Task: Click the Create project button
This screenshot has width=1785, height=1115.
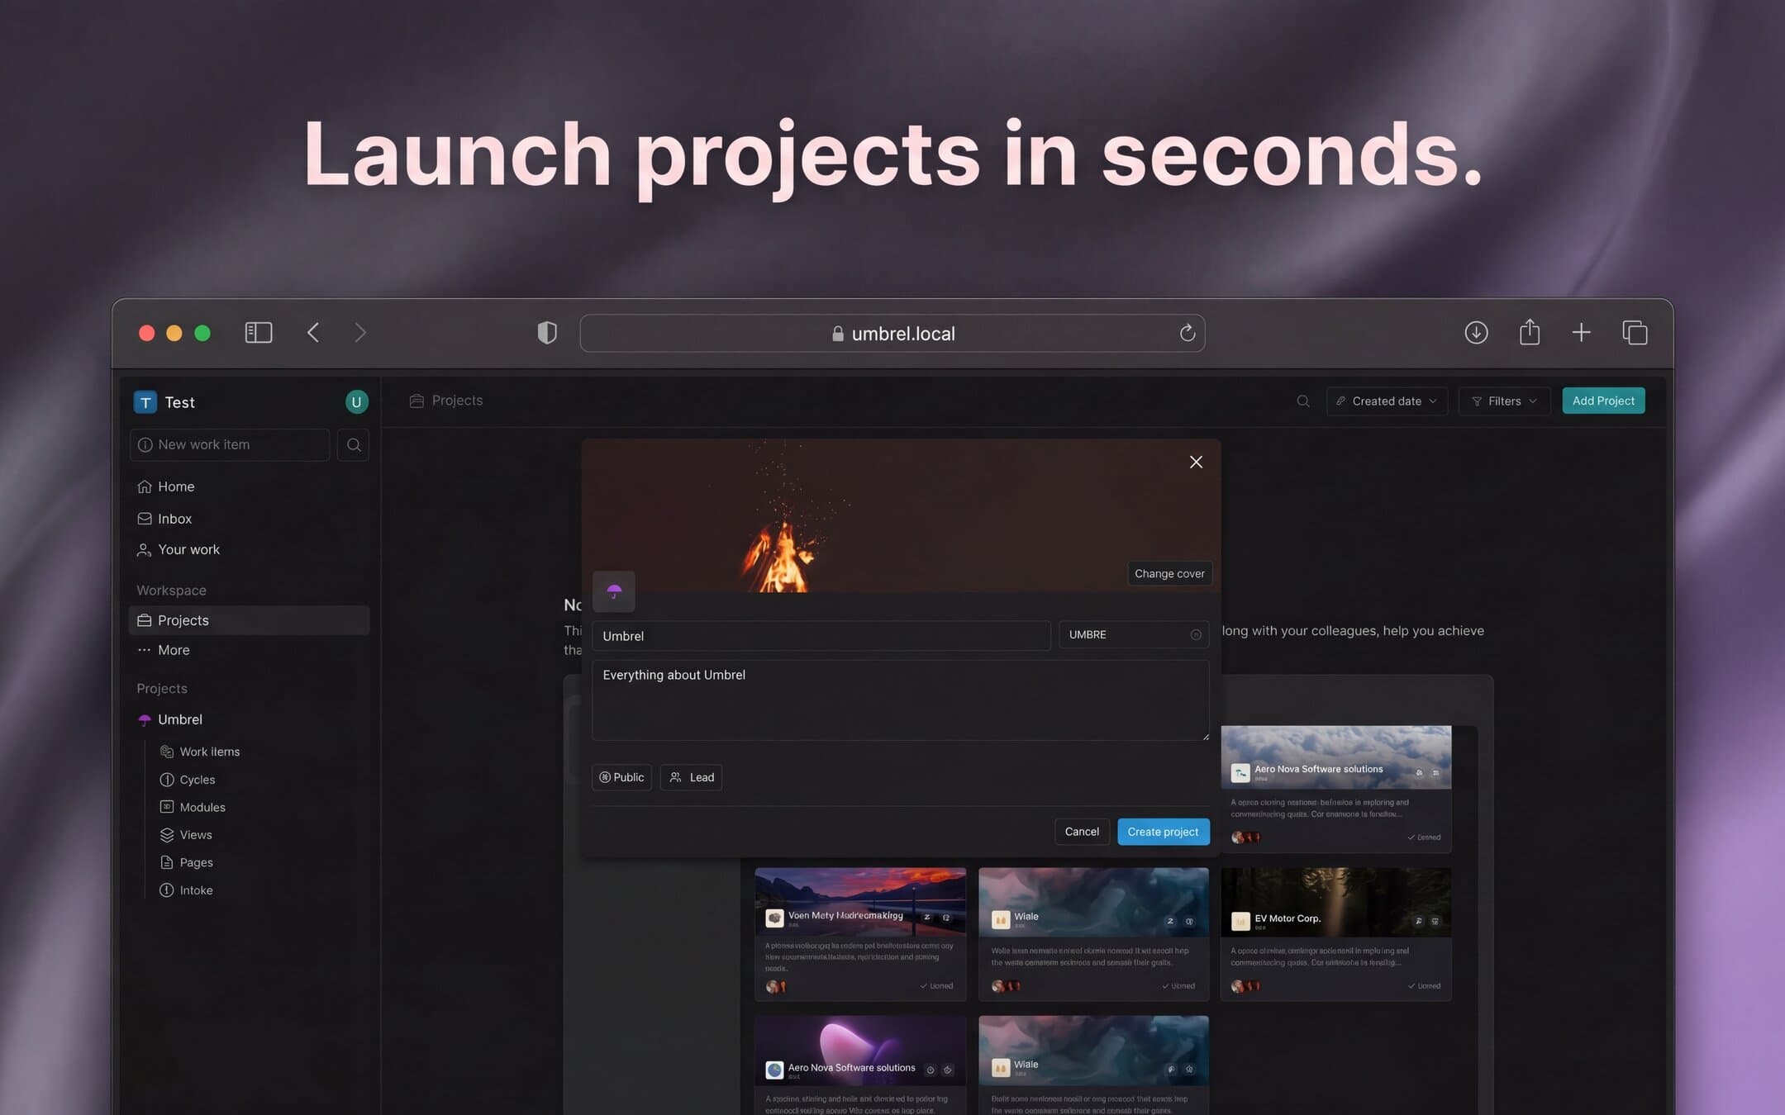Action: 1163,832
